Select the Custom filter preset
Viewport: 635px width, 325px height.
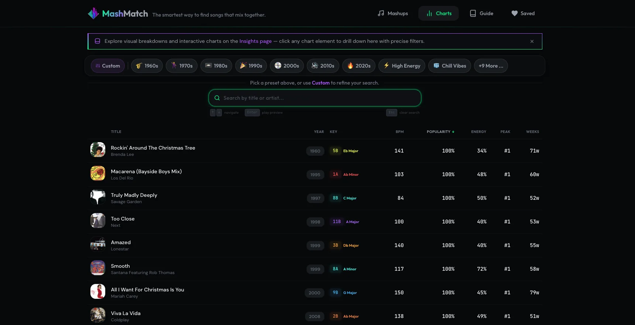tap(108, 66)
